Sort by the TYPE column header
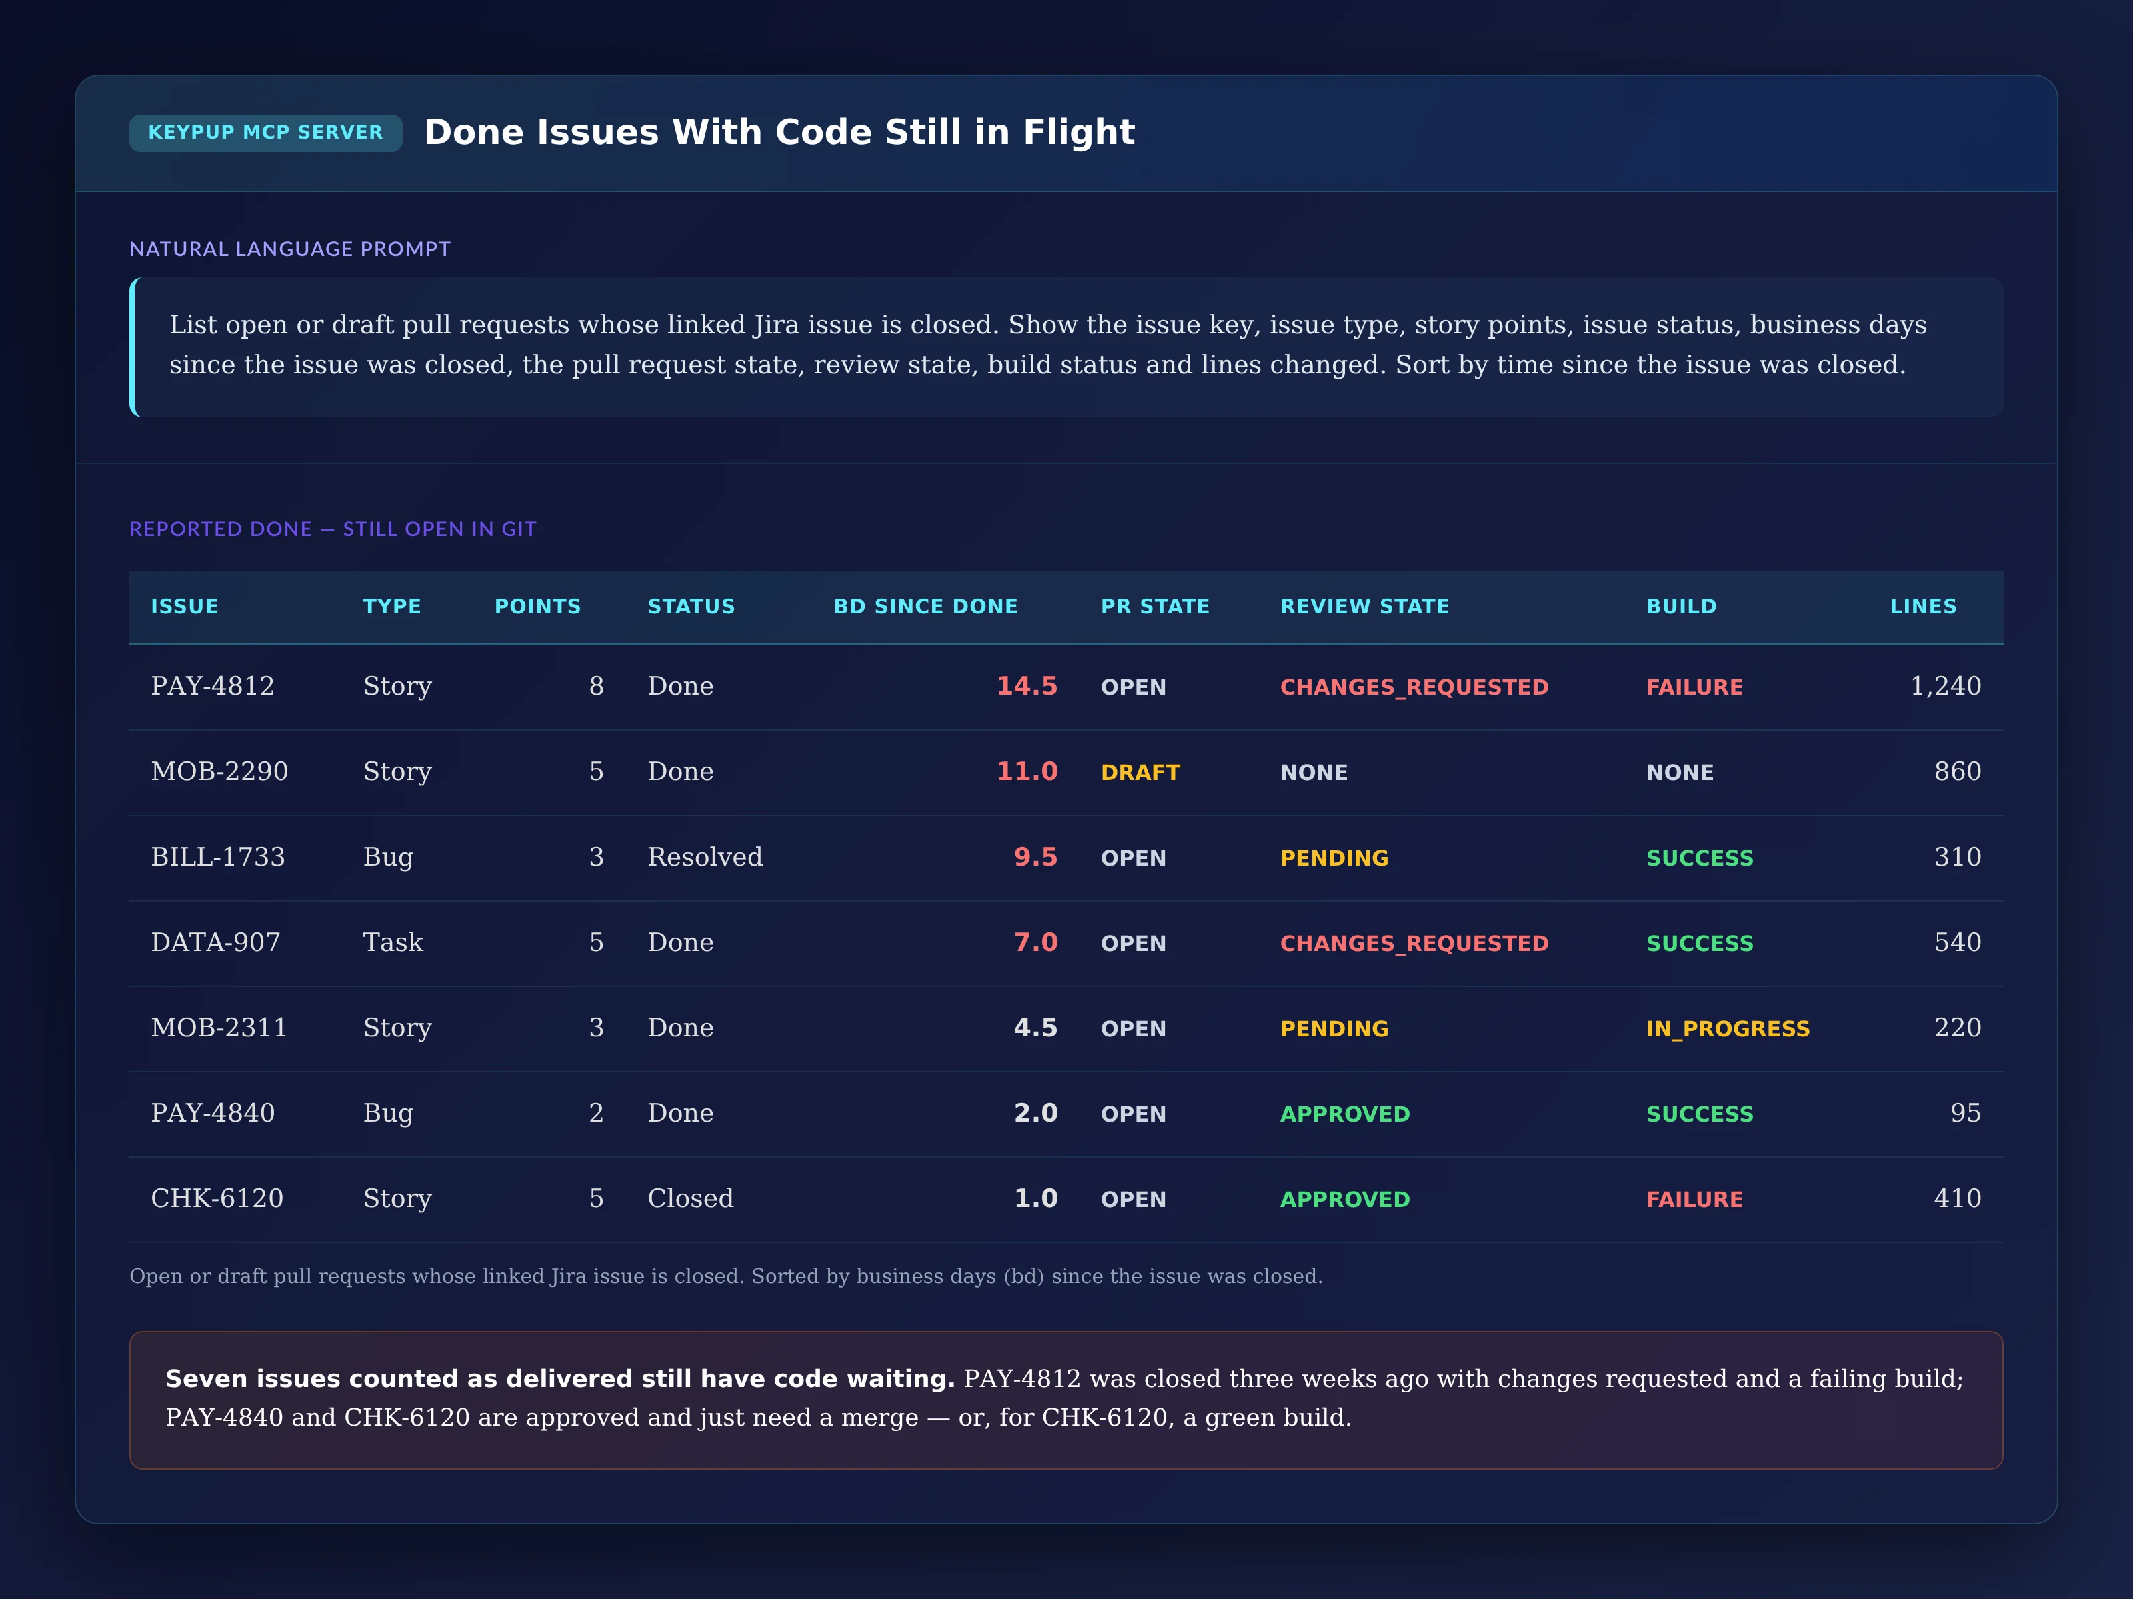 [391, 607]
